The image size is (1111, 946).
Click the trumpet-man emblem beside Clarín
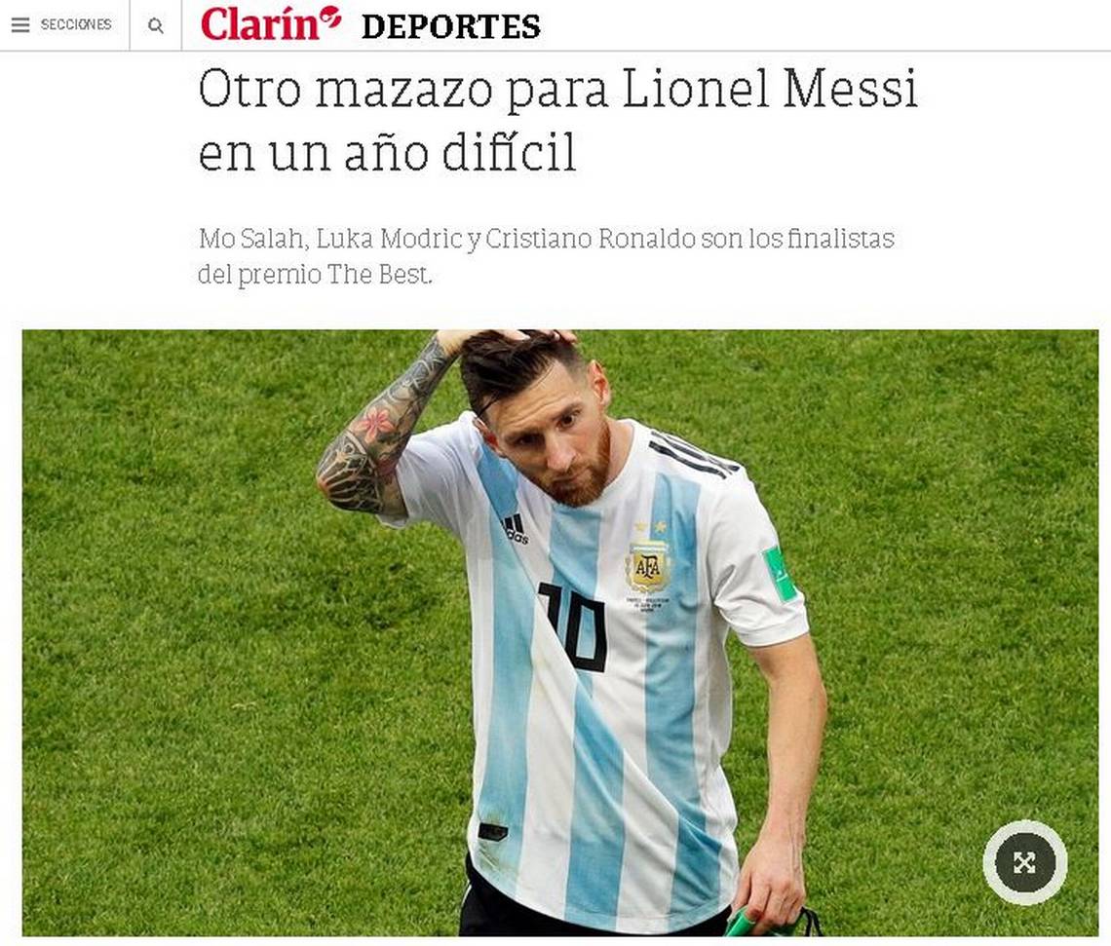coord(330,17)
